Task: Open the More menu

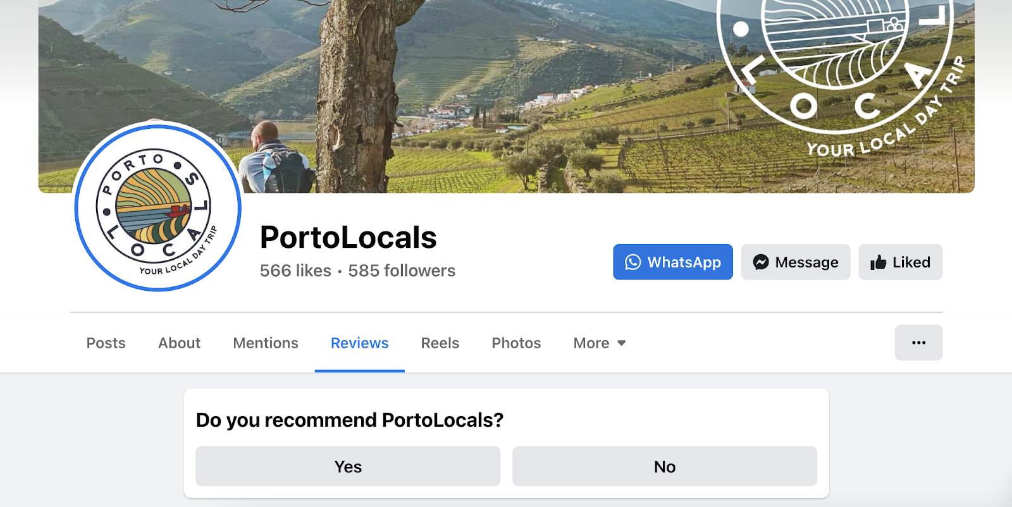Action: 600,343
